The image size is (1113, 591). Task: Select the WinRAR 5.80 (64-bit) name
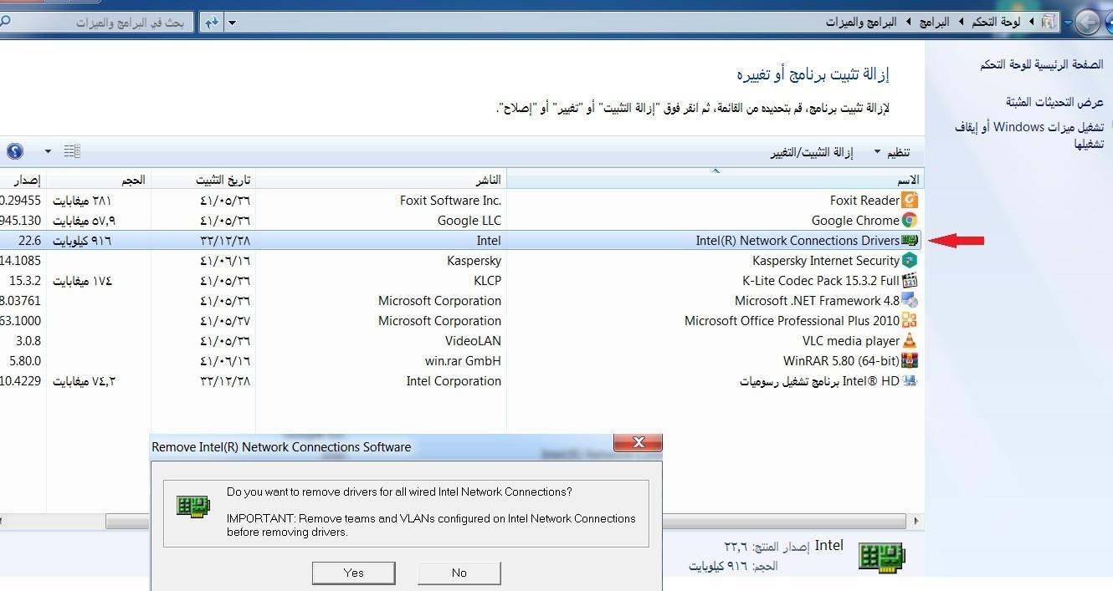841,361
